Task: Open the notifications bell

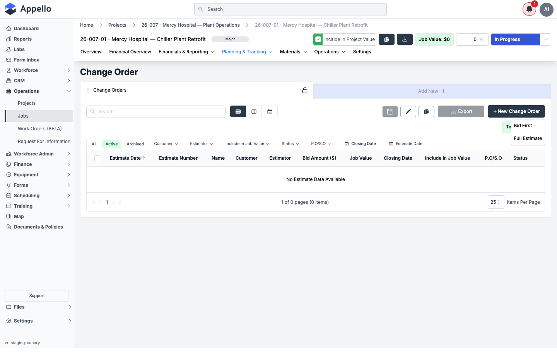Action: coord(529,9)
